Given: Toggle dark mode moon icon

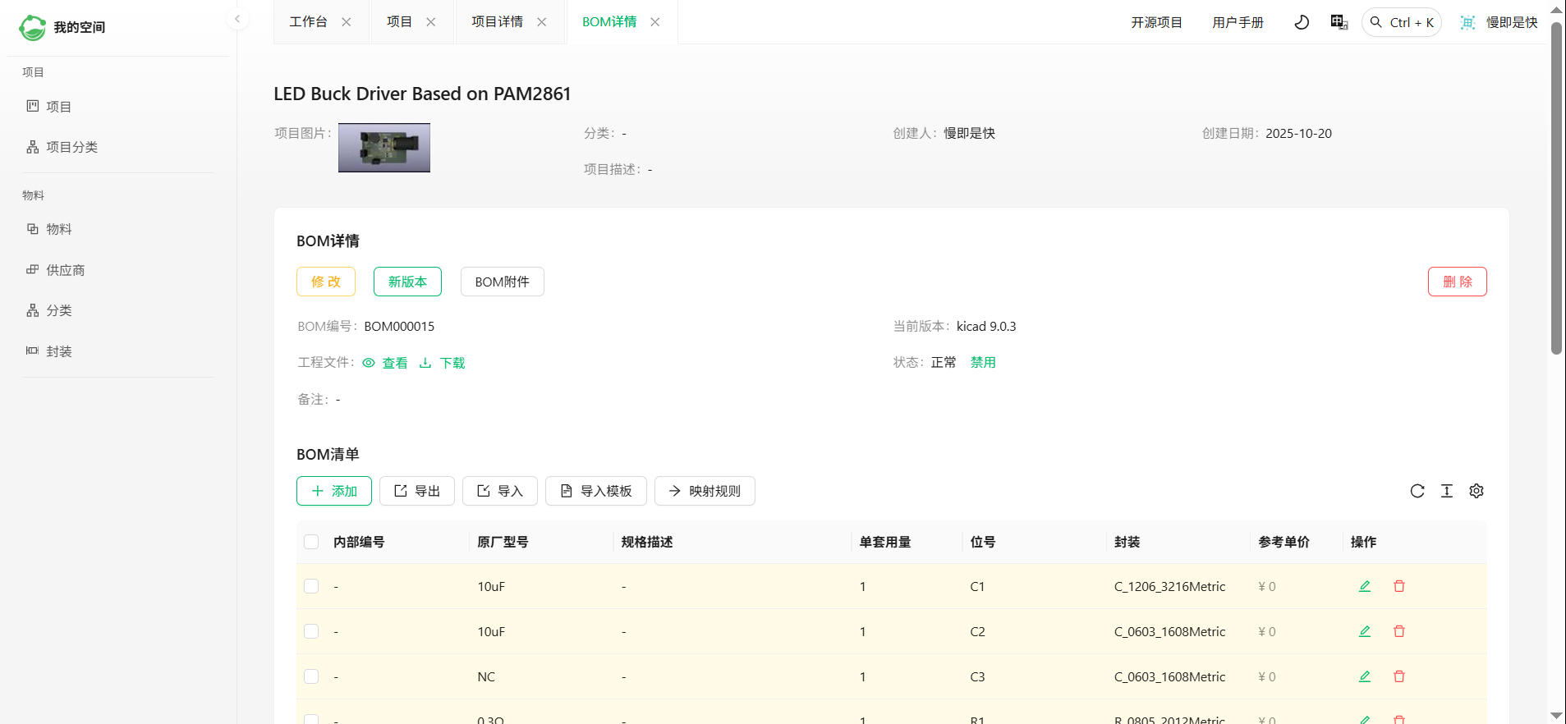Looking at the screenshot, I should [x=1302, y=22].
